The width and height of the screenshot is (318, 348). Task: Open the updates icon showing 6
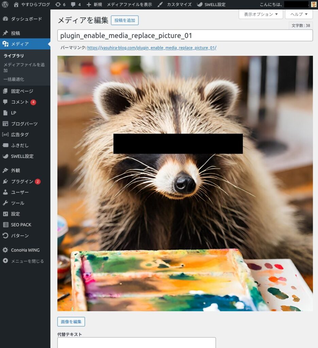[58, 4]
